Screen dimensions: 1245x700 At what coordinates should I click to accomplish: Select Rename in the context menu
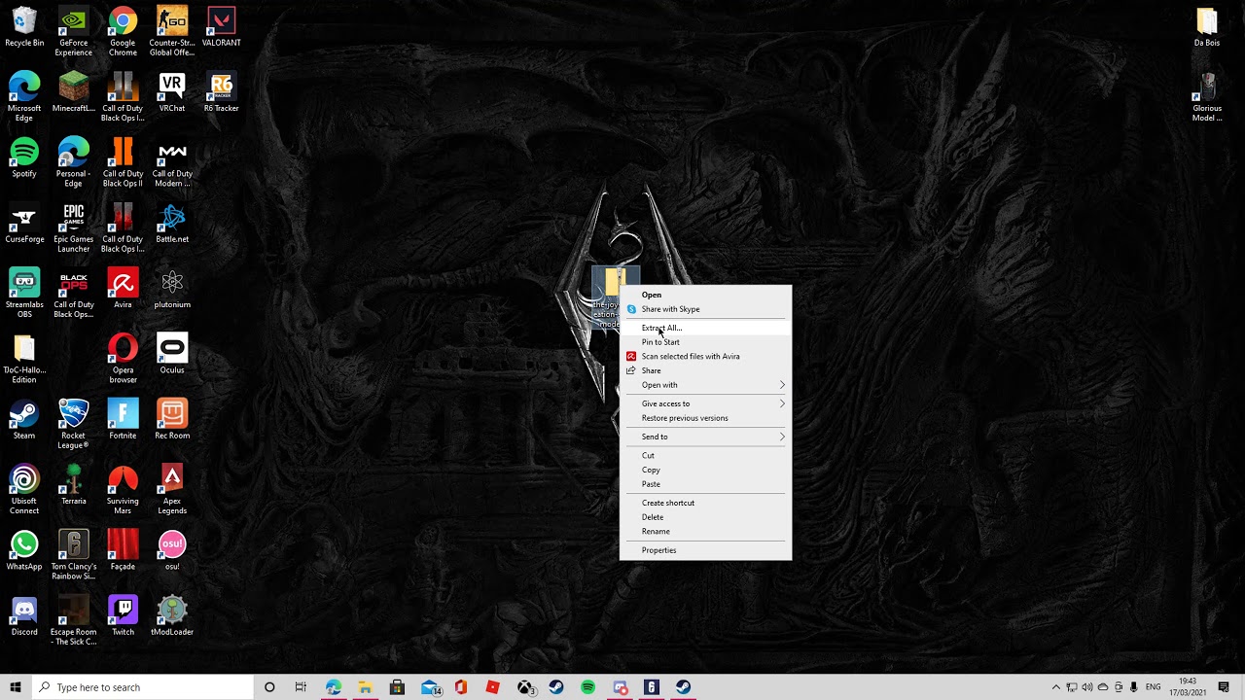(705, 532)
